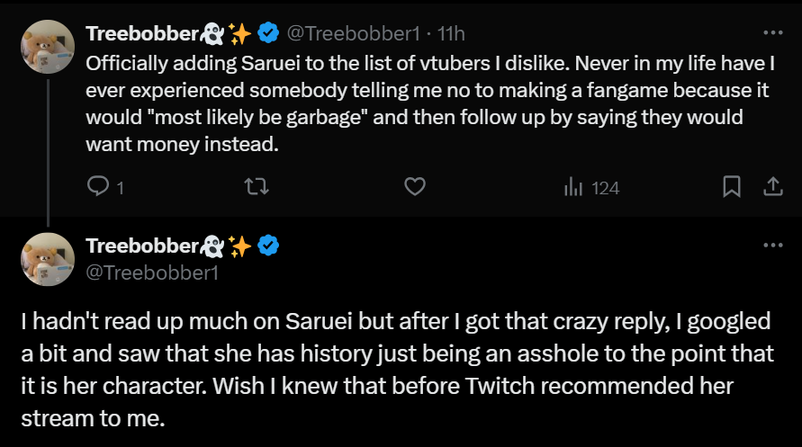Open the profile picture on lower tweet
802x447 pixels.
tap(48, 259)
